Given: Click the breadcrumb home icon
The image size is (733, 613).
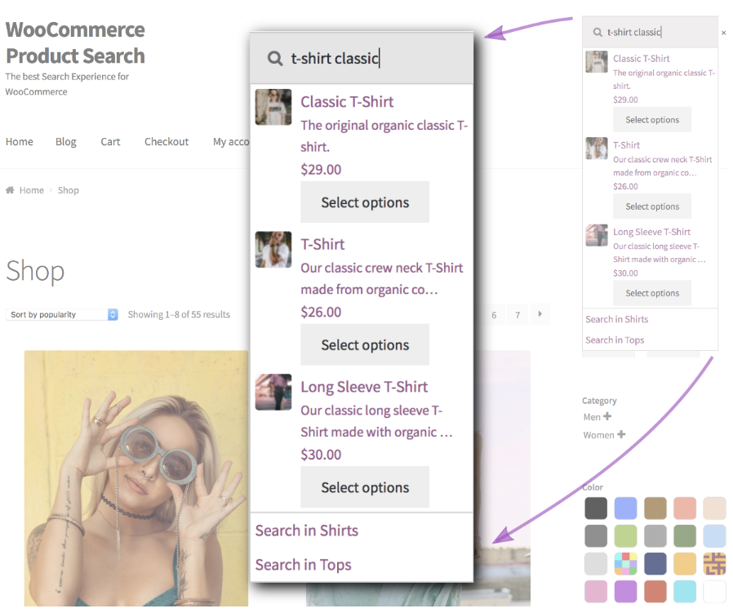Looking at the screenshot, I should pyautogui.click(x=10, y=190).
